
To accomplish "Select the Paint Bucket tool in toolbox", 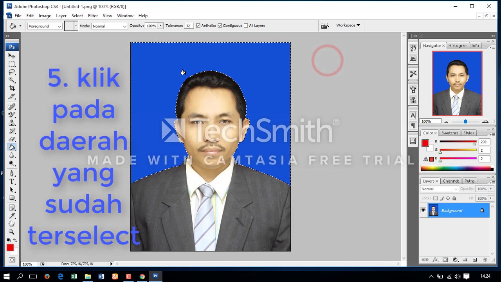I will [12, 147].
